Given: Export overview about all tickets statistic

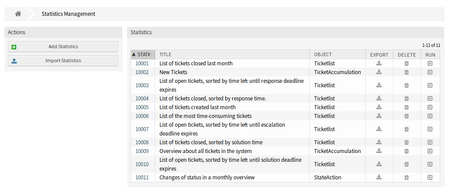Looking at the screenshot, I should [379, 151].
